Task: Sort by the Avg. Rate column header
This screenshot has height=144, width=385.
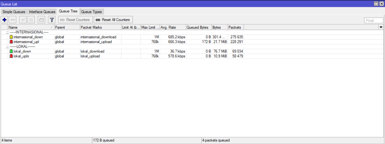Action: pos(173,27)
